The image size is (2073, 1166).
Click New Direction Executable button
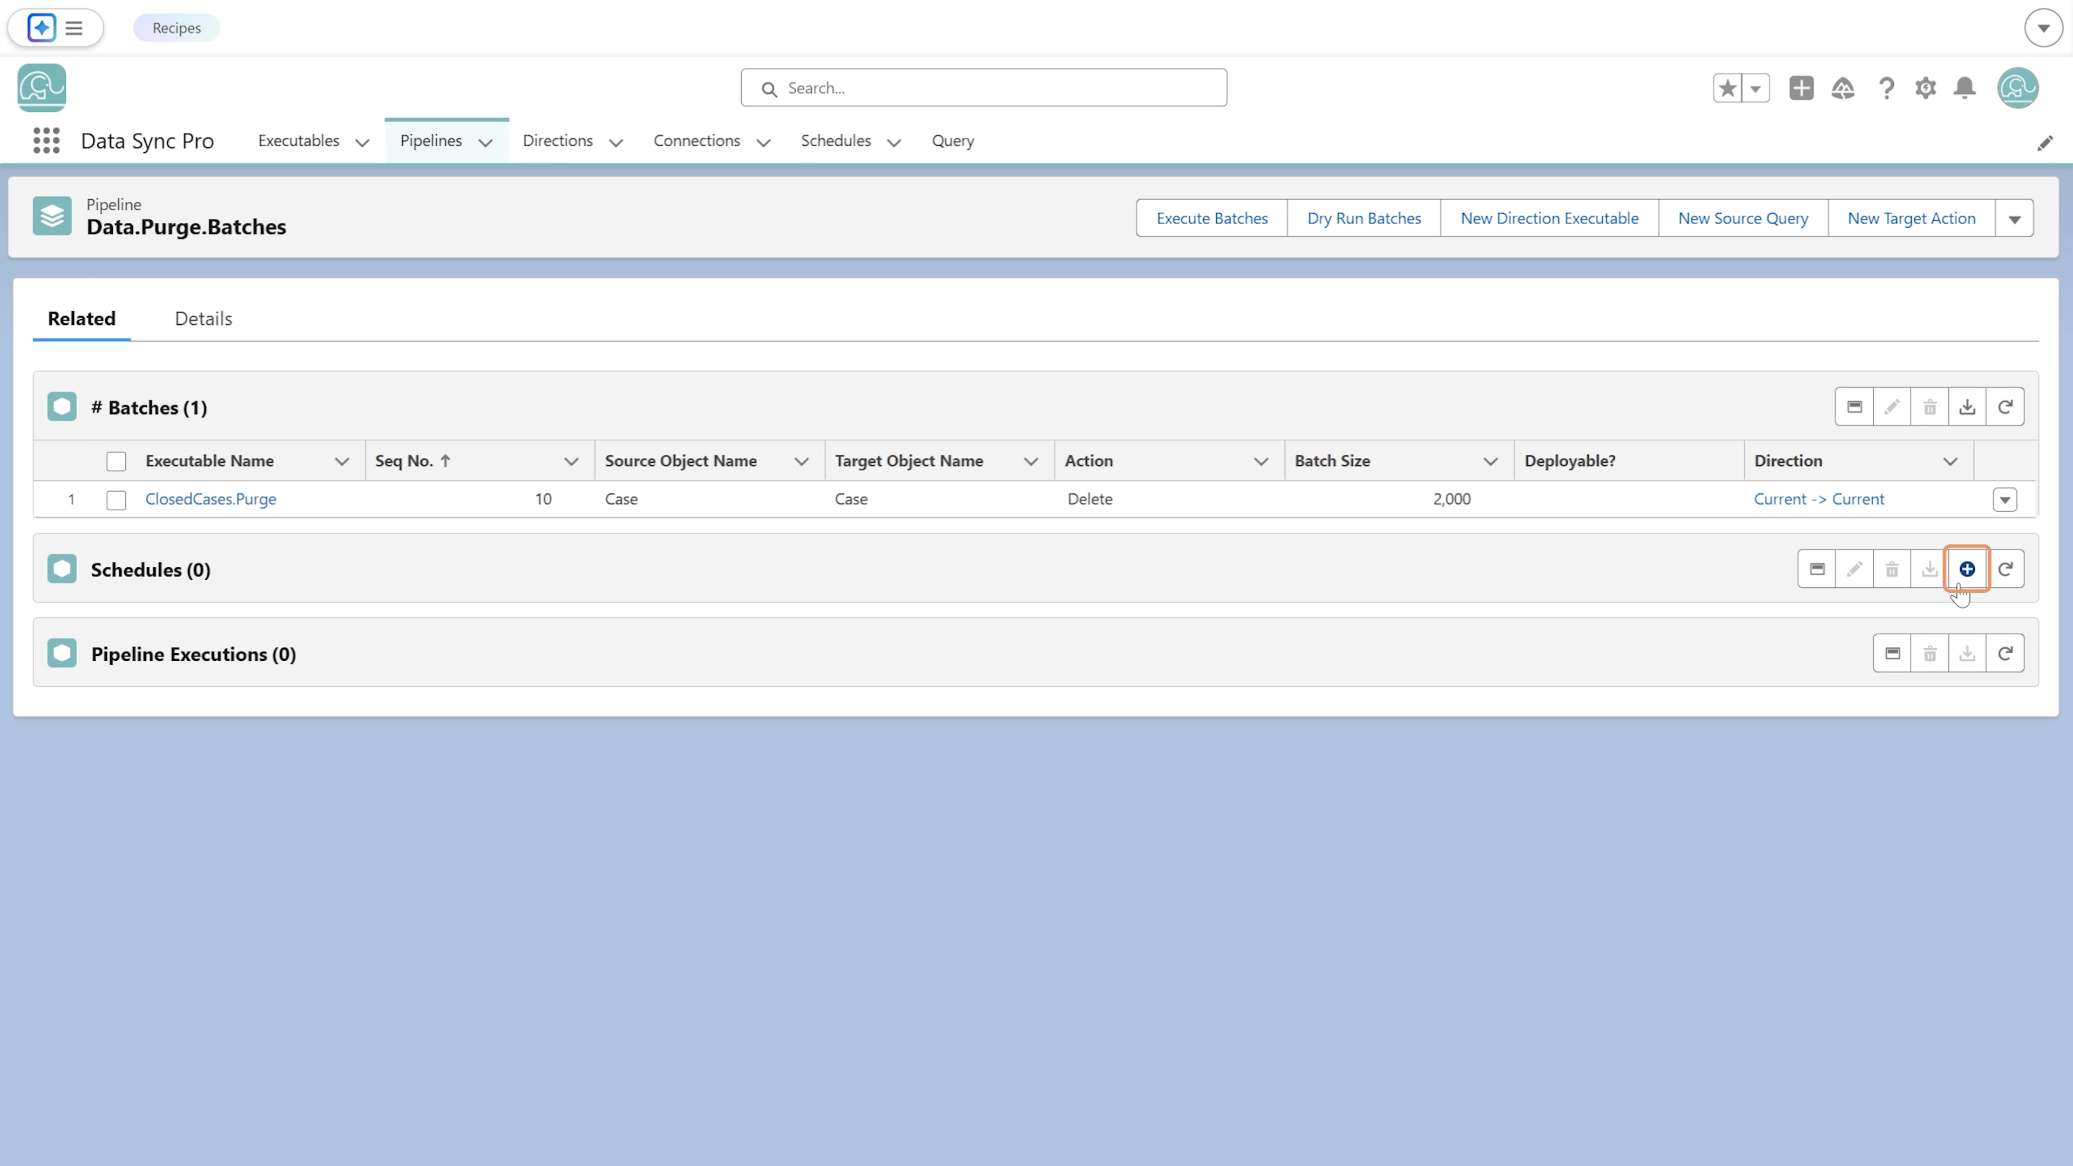(x=1549, y=219)
